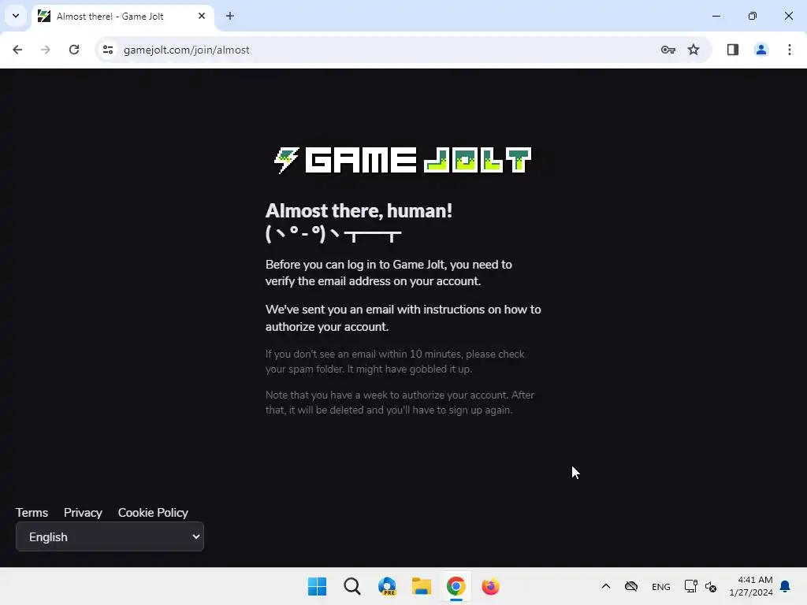Select the Almost there! - Game Jolt tab
This screenshot has height=605, width=807.
click(122, 16)
